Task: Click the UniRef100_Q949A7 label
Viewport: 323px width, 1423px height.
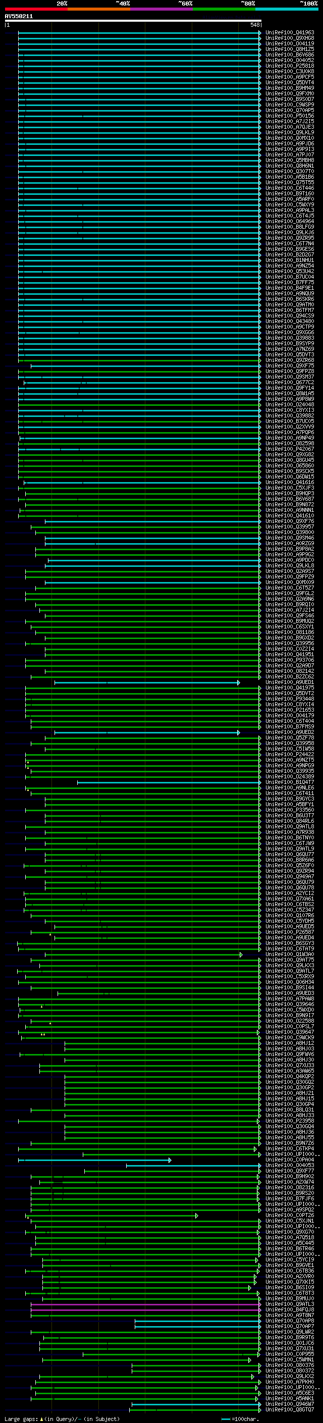Action: click(290, 877)
